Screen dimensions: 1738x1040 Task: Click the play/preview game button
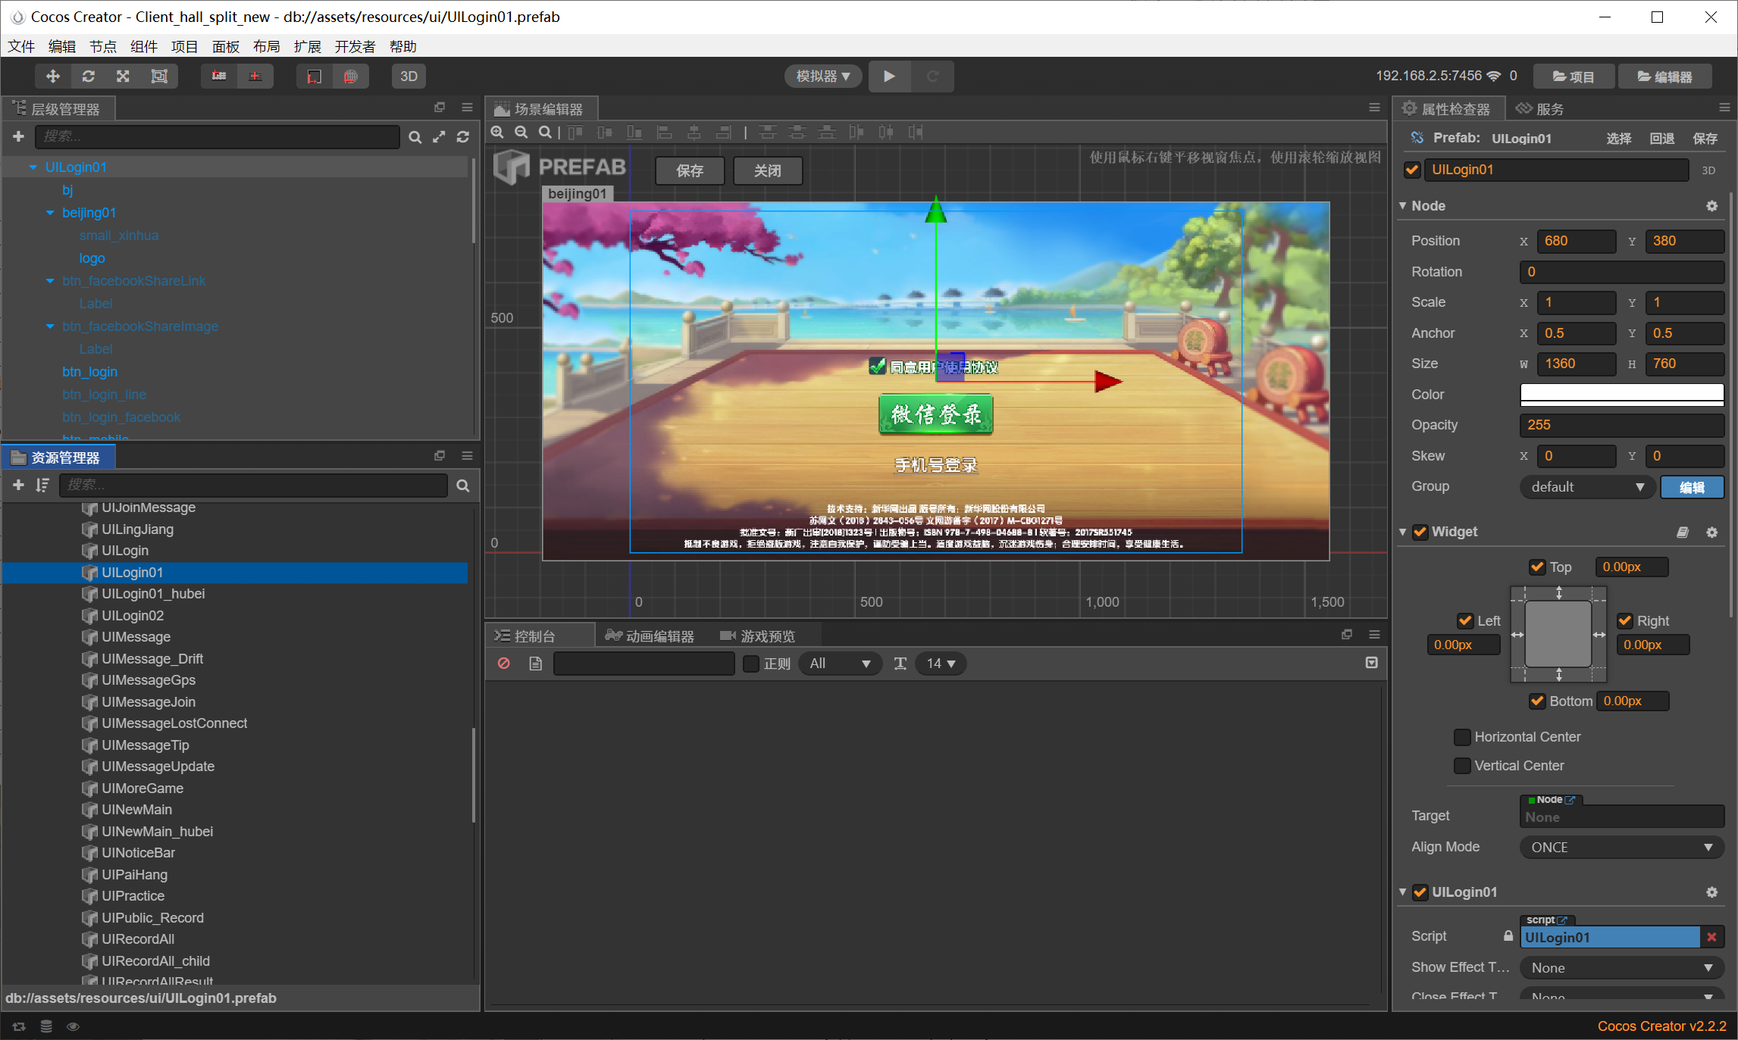click(889, 76)
